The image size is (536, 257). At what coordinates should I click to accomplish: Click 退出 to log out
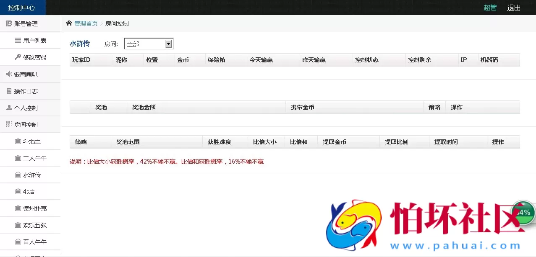pyautogui.click(x=514, y=8)
